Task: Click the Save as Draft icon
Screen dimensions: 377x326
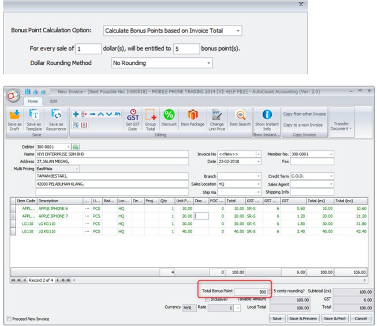Action: tap(16, 115)
